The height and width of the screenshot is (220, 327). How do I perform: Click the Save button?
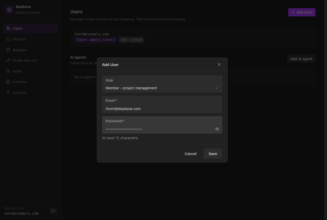213,153
